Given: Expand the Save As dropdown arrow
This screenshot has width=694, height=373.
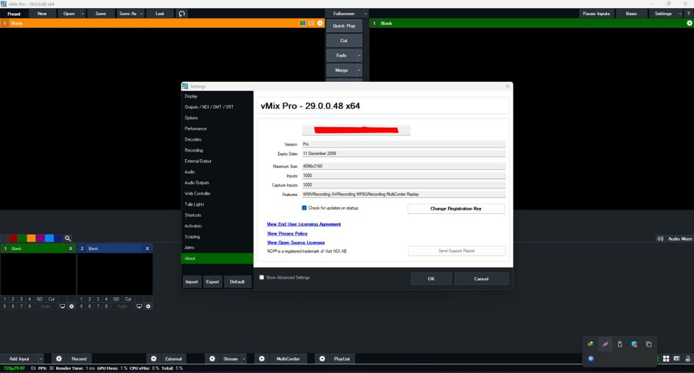Looking at the screenshot, I should coord(142,14).
